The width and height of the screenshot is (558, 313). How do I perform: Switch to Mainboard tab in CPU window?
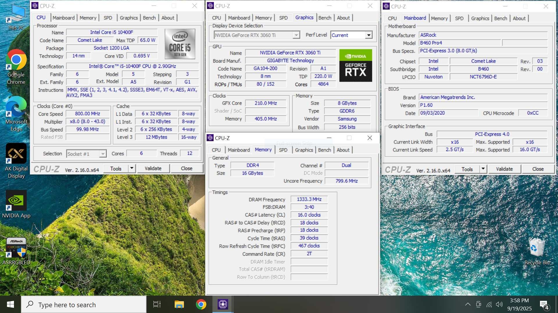pos(63,18)
